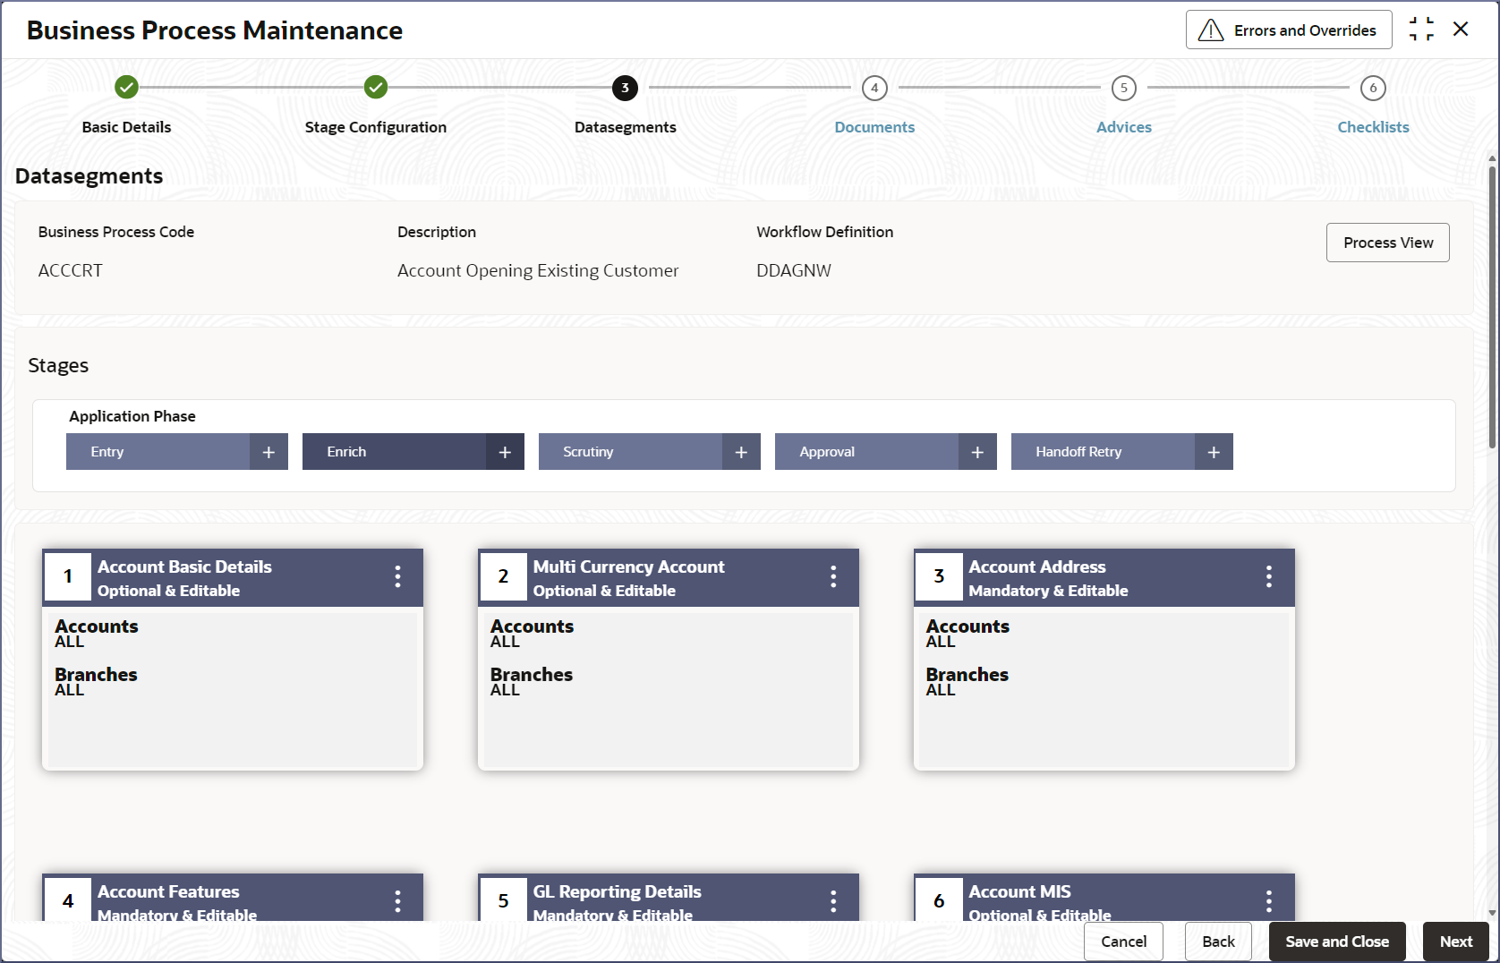Jump to the Advices step label
Image resolution: width=1500 pixels, height=963 pixels.
click(x=1124, y=127)
